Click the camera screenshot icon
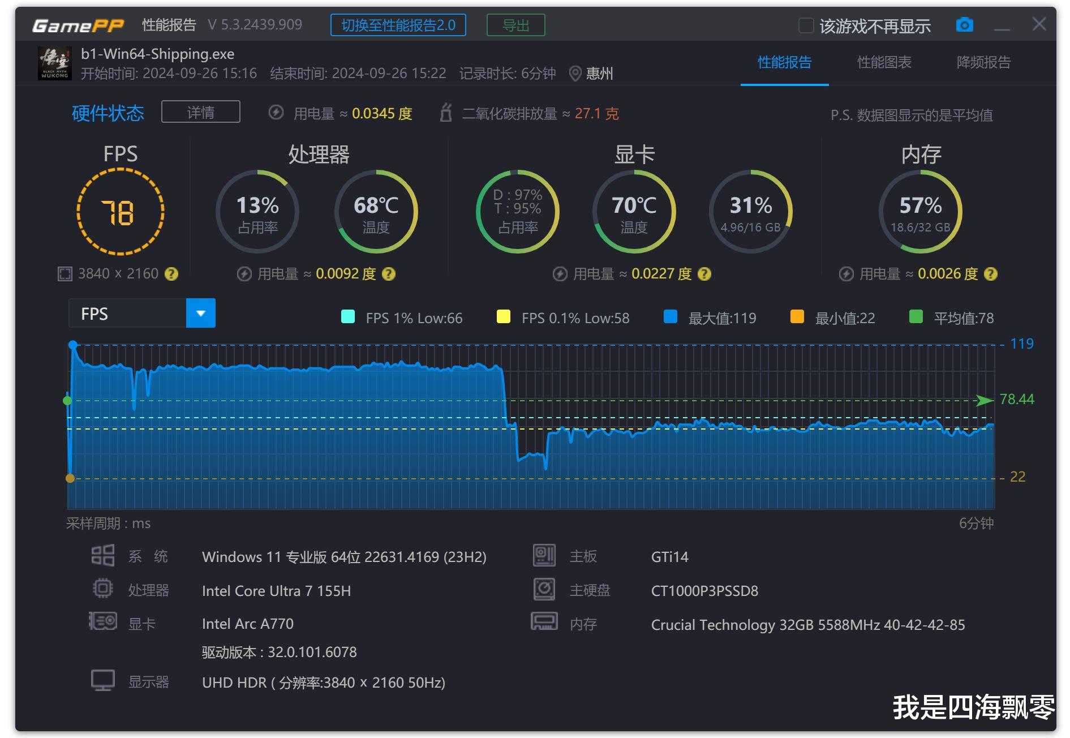This screenshot has width=1070, height=738. pyautogui.click(x=964, y=25)
